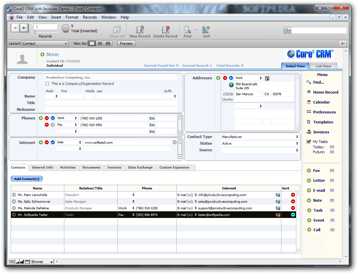Click the Company name field
Image resolution: width=358 pixels, height=274 pixels.
[x=111, y=78]
